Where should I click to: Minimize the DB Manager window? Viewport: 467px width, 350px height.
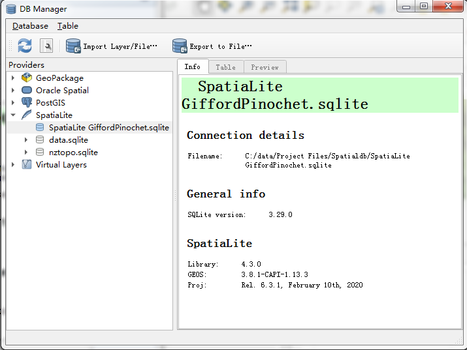point(406,7)
